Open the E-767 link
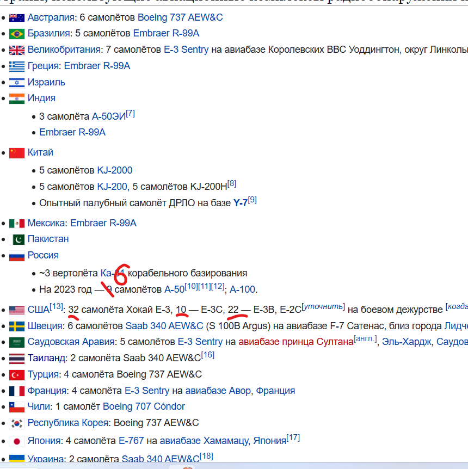This screenshot has width=468, height=469. (131, 441)
